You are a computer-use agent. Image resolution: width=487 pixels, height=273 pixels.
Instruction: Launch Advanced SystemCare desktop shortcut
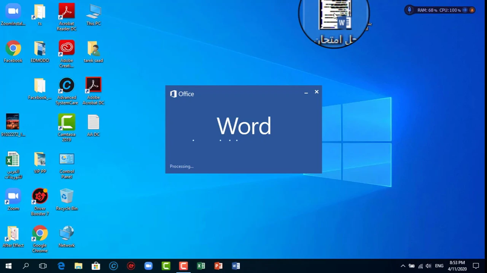67,91
